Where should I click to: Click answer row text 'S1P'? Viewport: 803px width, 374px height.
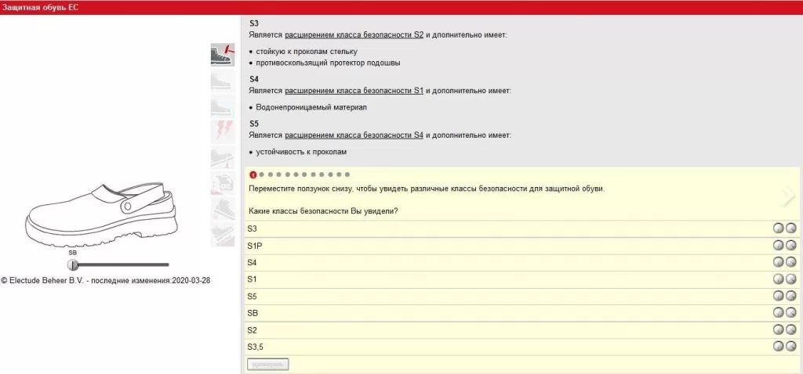pos(255,246)
